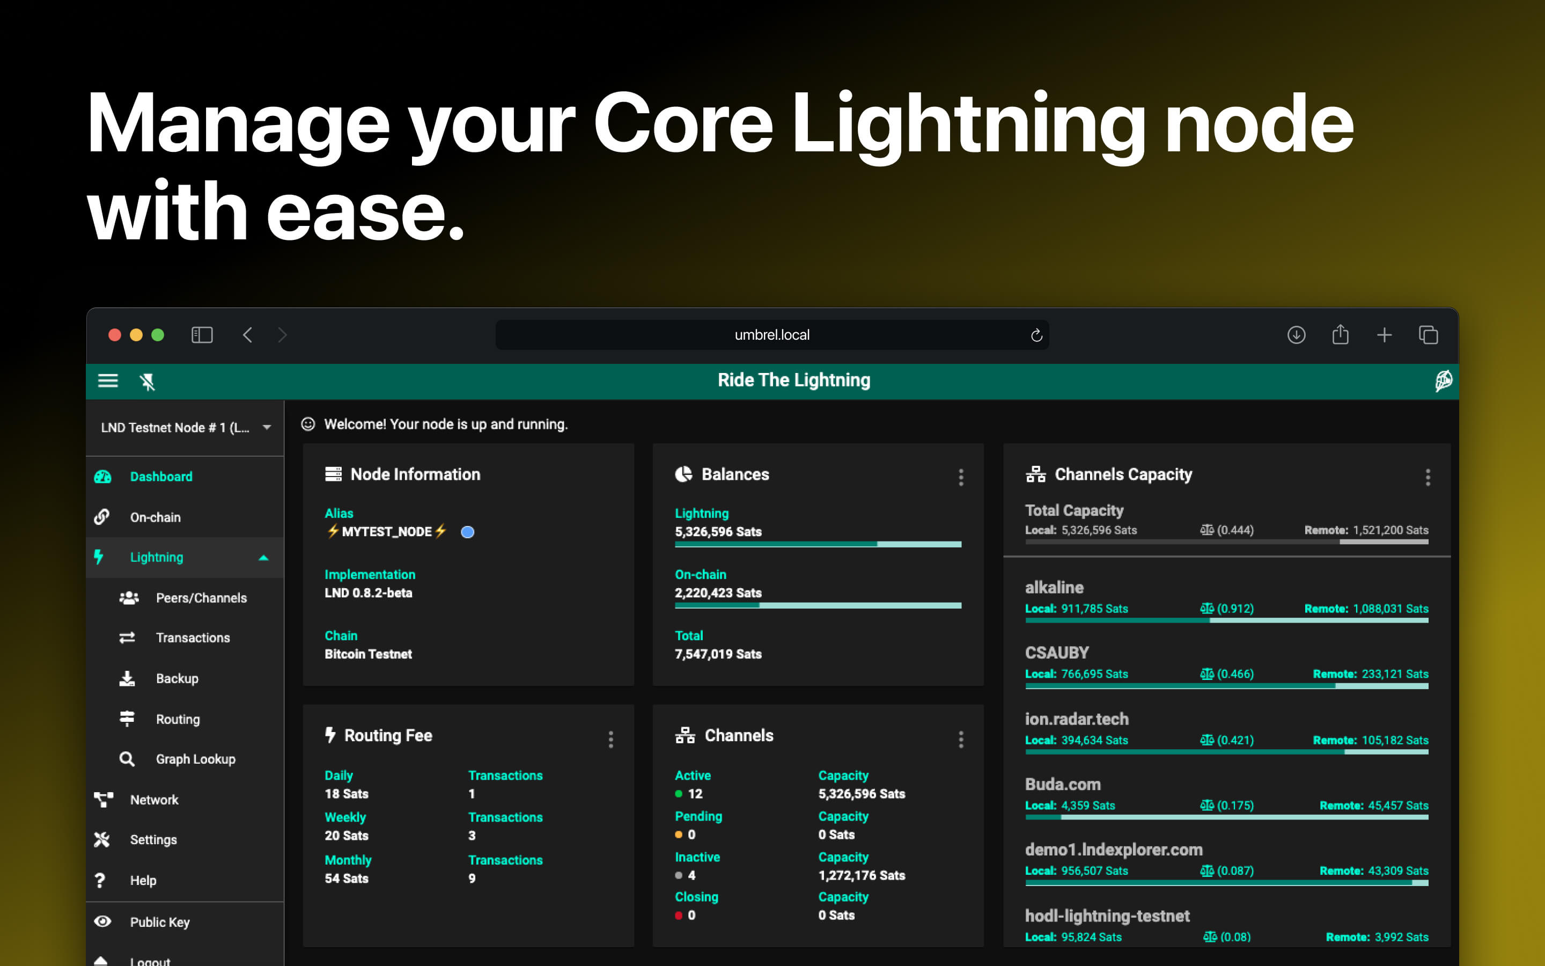Open the Dashboard from the sidebar

161,476
